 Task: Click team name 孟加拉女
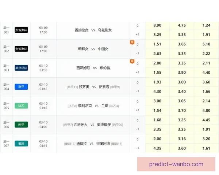coord(81,30)
